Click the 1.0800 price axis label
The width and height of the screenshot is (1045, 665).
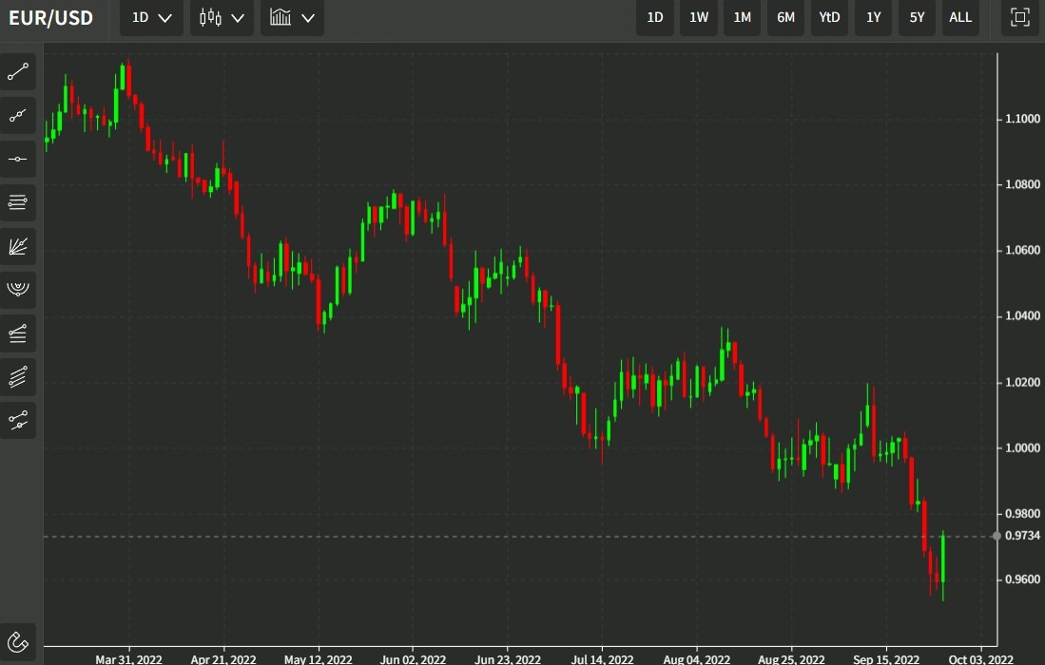pos(1022,184)
